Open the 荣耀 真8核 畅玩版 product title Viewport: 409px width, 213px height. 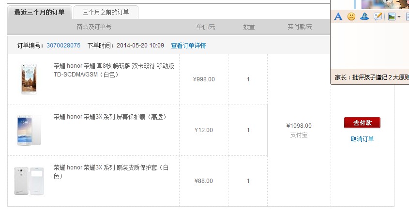pos(113,70)
